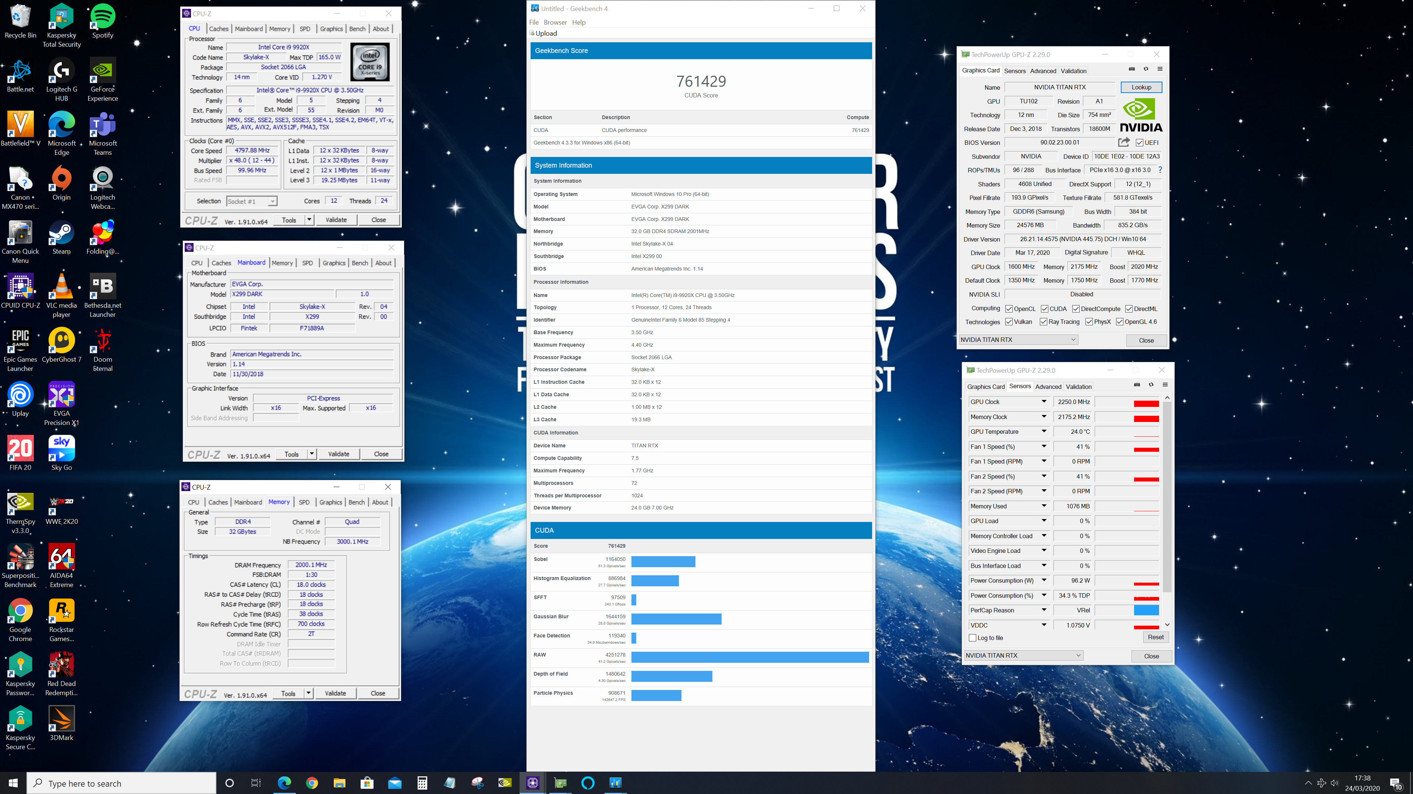Expand the GPU Temperature sensor dropdown
Screen dimensions: 1413x794
pyautogui.click(x=1044, y=432)
